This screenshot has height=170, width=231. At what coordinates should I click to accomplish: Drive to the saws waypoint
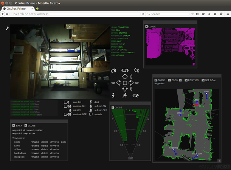click(x=54, y=146)
